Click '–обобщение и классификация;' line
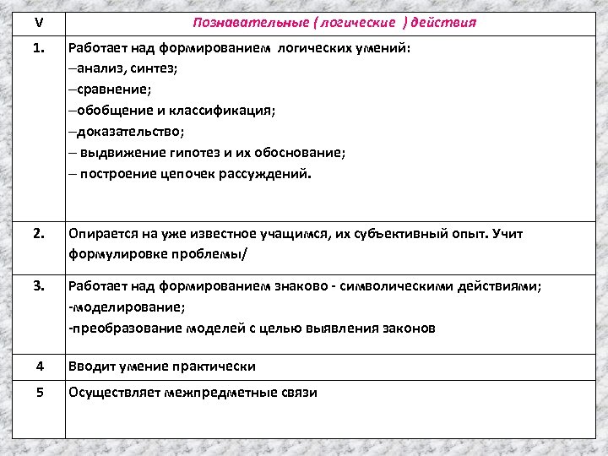The image size is (608, 456). [x=171, y=111]
